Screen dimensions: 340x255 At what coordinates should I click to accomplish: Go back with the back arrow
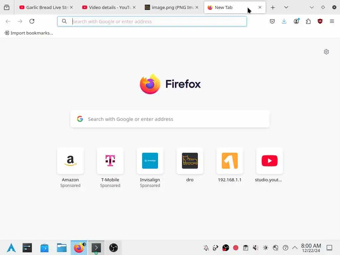point(8,21)
